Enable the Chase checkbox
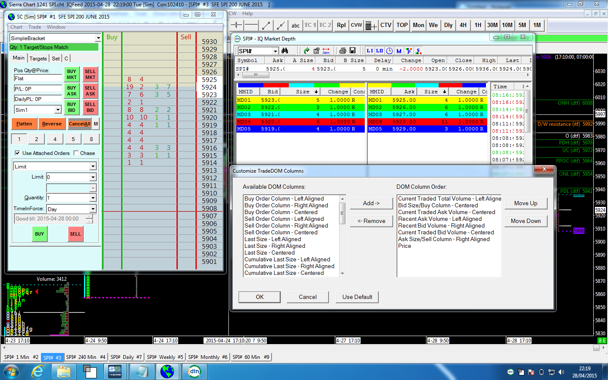Viewport: 608px width, 380px height. 76,153
